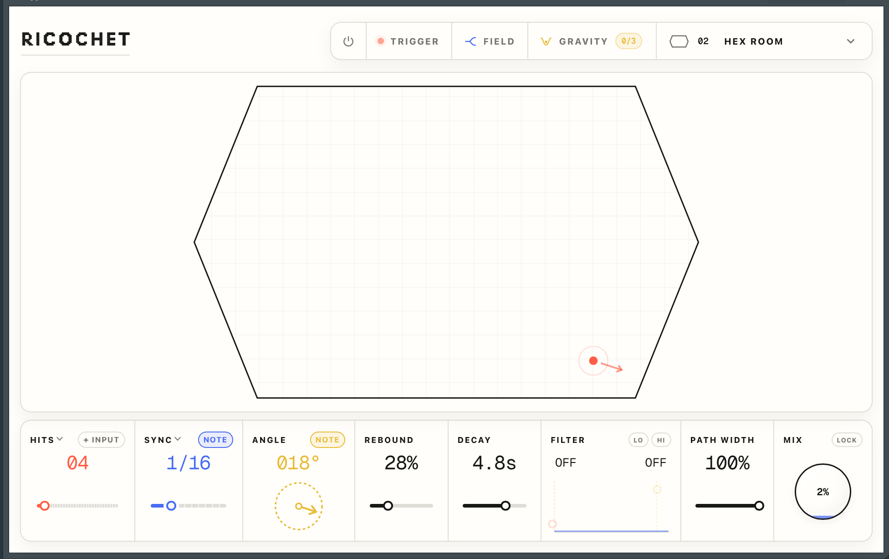The width and height of the screenshot is (889, 559).
Task: Click the high filter OFF value
Action: pyautogui.click(x=655, y=463)
